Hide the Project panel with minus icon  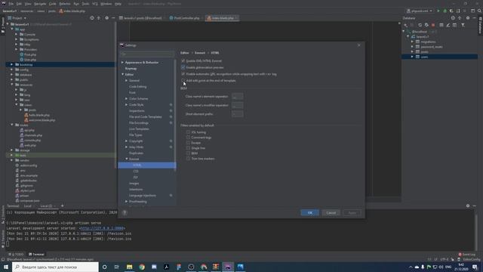click(113, 18)
